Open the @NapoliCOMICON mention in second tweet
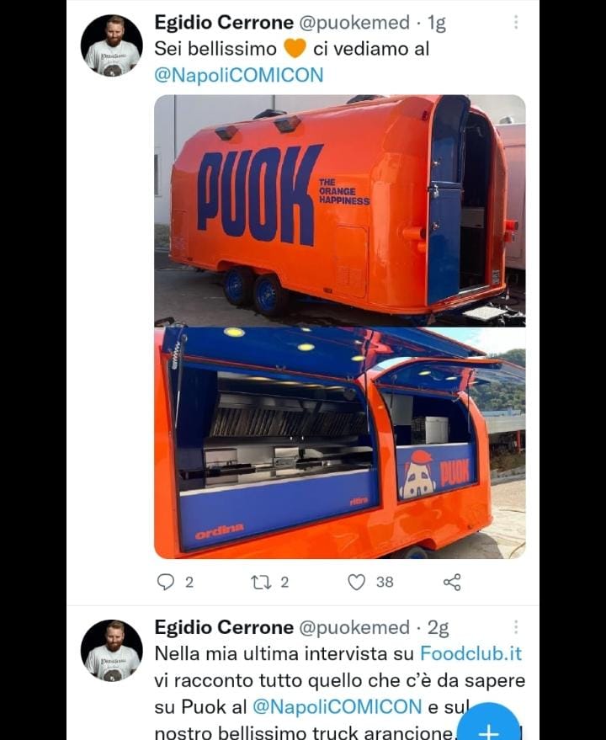Viewport: 606px width, 740px height. 337,707
